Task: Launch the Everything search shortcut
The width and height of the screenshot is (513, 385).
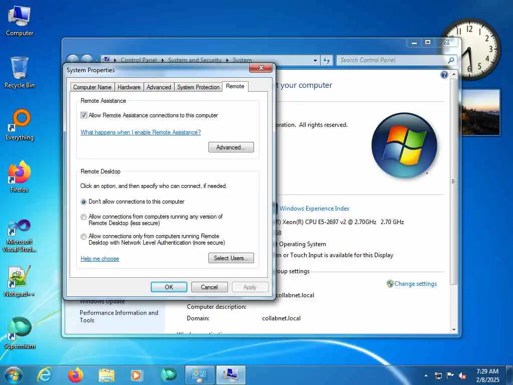Action: click(x=20, y=125)
